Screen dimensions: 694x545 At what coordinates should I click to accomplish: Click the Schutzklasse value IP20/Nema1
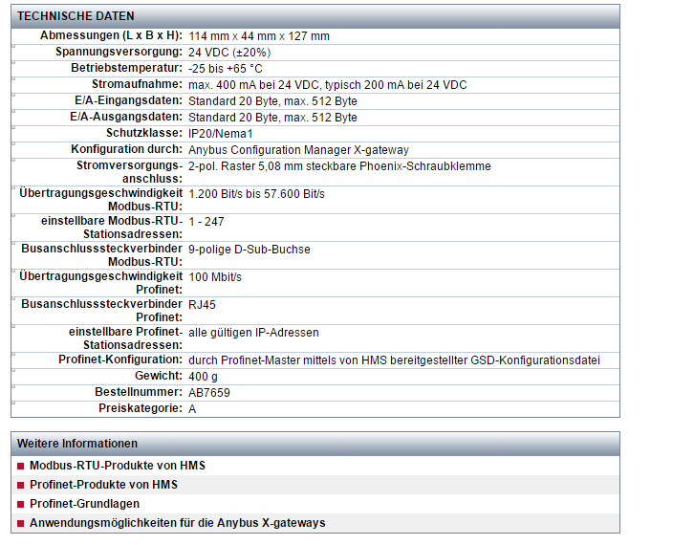click(221, 134)
